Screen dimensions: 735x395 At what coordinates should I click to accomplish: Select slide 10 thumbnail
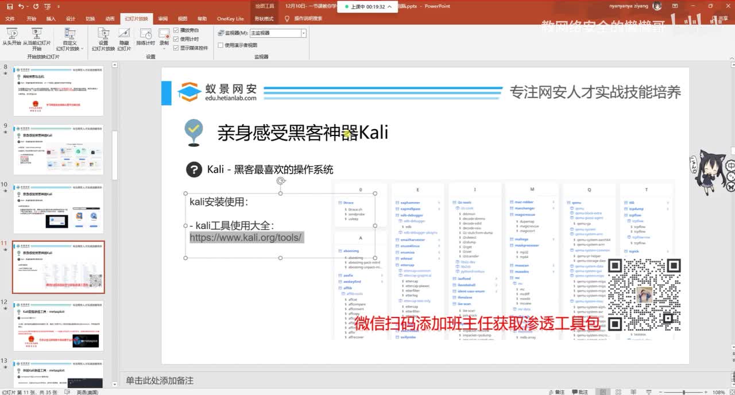[x=59, y=208]
